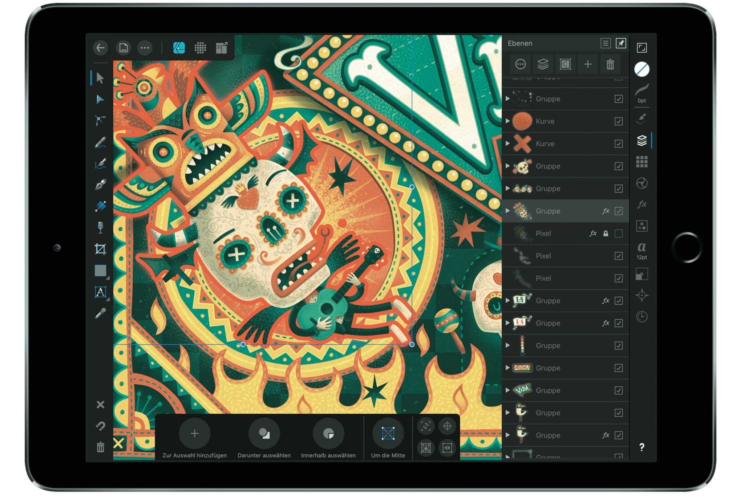
Task: Open the Ebenen panel options menu
Action: click(x=605, y=44)
